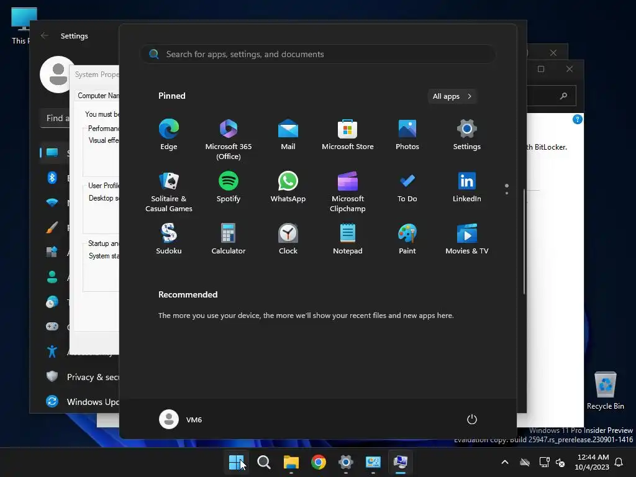This screenshot has height=477, width=636.
Task: Click the Start button on taskbar
Action: click(x=237, y=462)
